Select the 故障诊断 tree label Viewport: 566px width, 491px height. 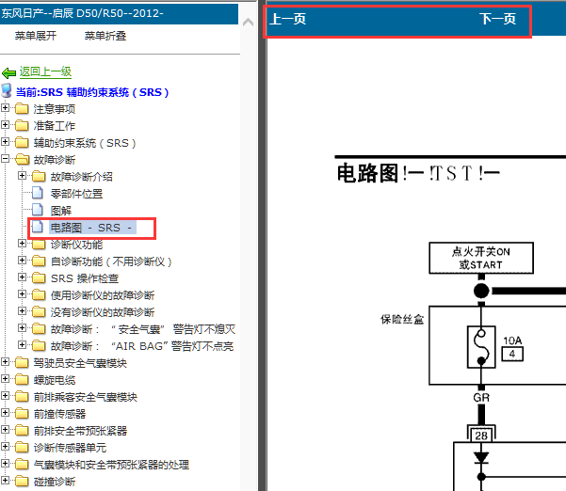tap(55, 160)
